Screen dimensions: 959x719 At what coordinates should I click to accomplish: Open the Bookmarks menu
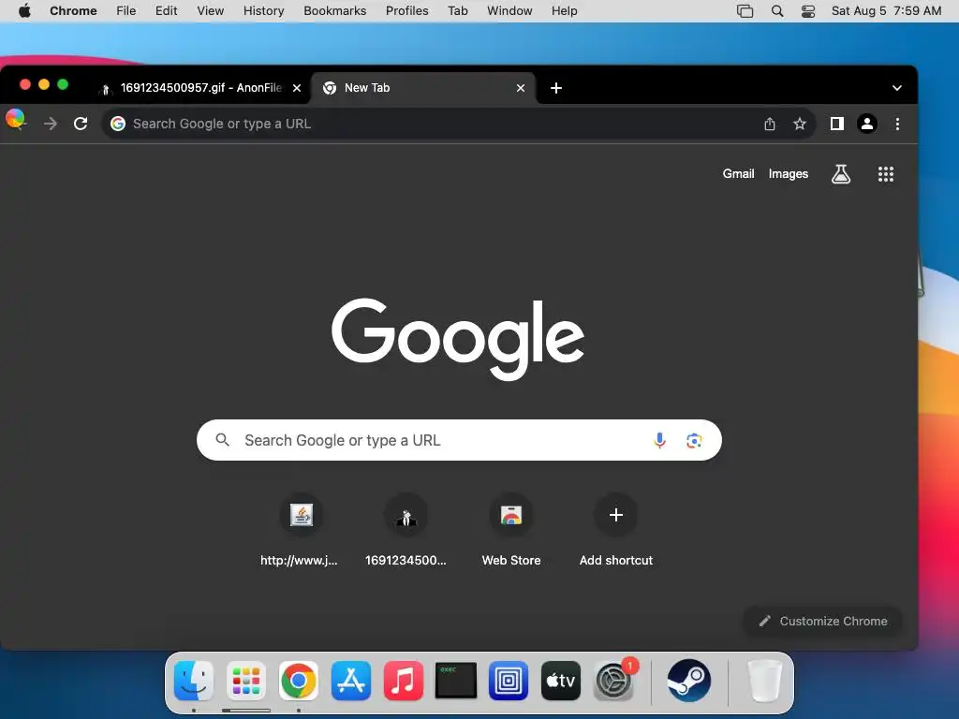[x=334, y=11]
